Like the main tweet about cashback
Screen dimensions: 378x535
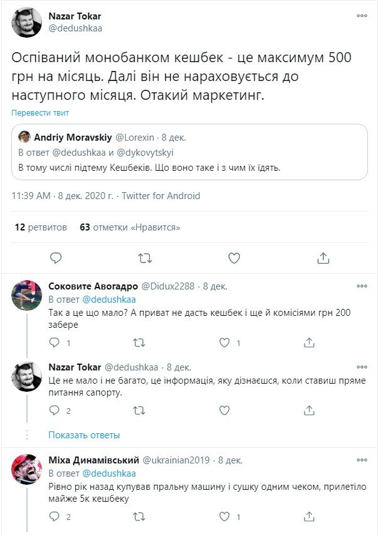(x=234, y=257)
